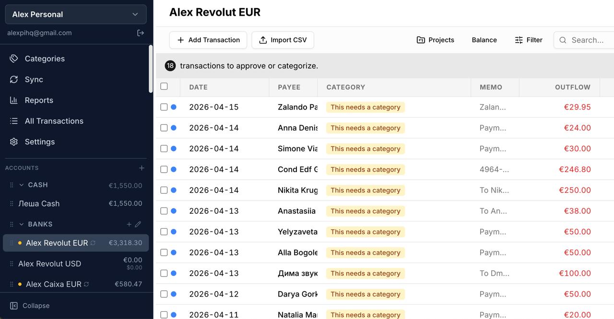Viewport: 614px width, 319px height.
Task: Click into the Search input field
Action: pyautogui.click(x=585, y=40)
